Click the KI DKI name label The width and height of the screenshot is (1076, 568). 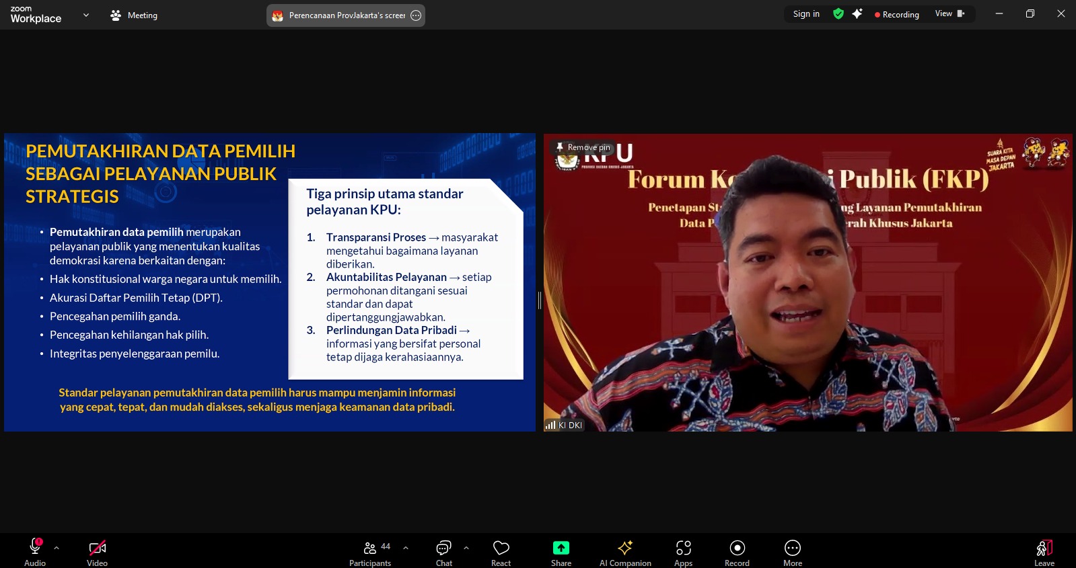click(570, 425)
